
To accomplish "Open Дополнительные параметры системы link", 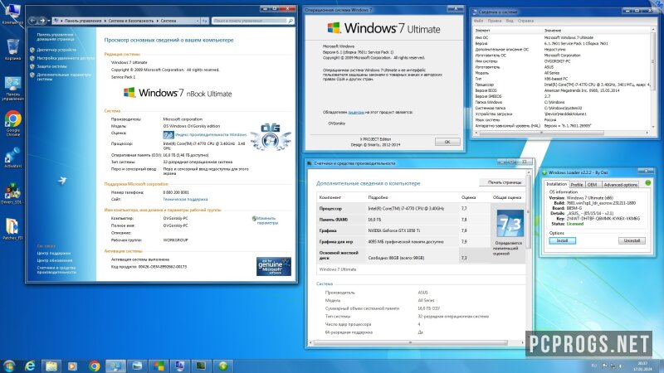I will 64,76.
